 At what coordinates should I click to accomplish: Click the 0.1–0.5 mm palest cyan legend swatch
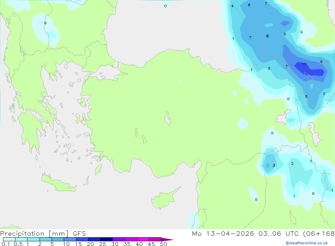click(x=9, y=239)
